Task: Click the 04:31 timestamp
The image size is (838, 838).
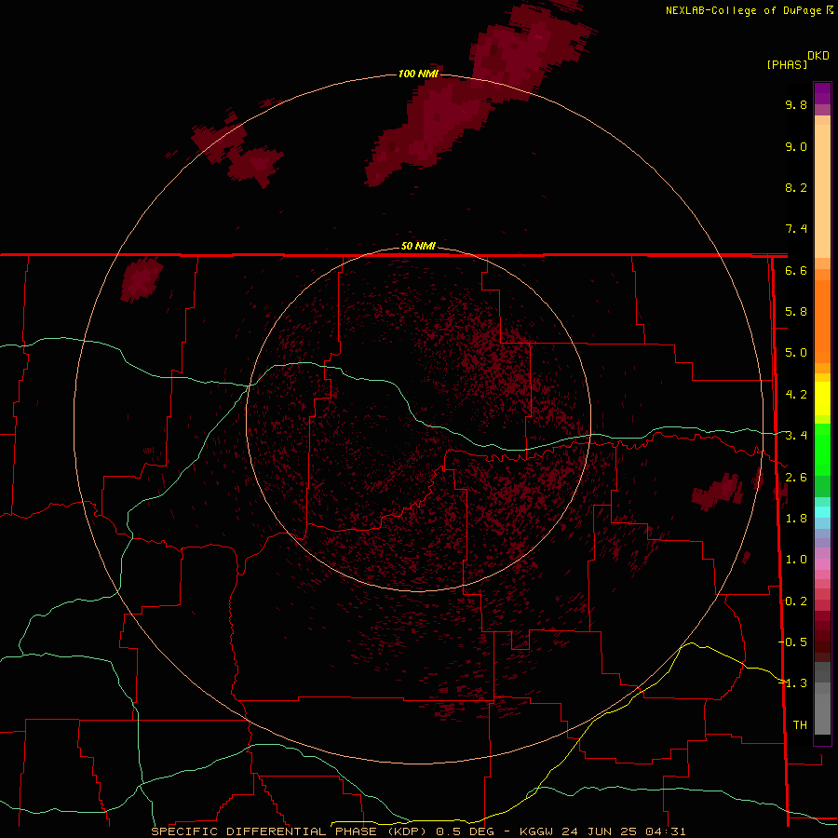Action: tap(665, 831)
